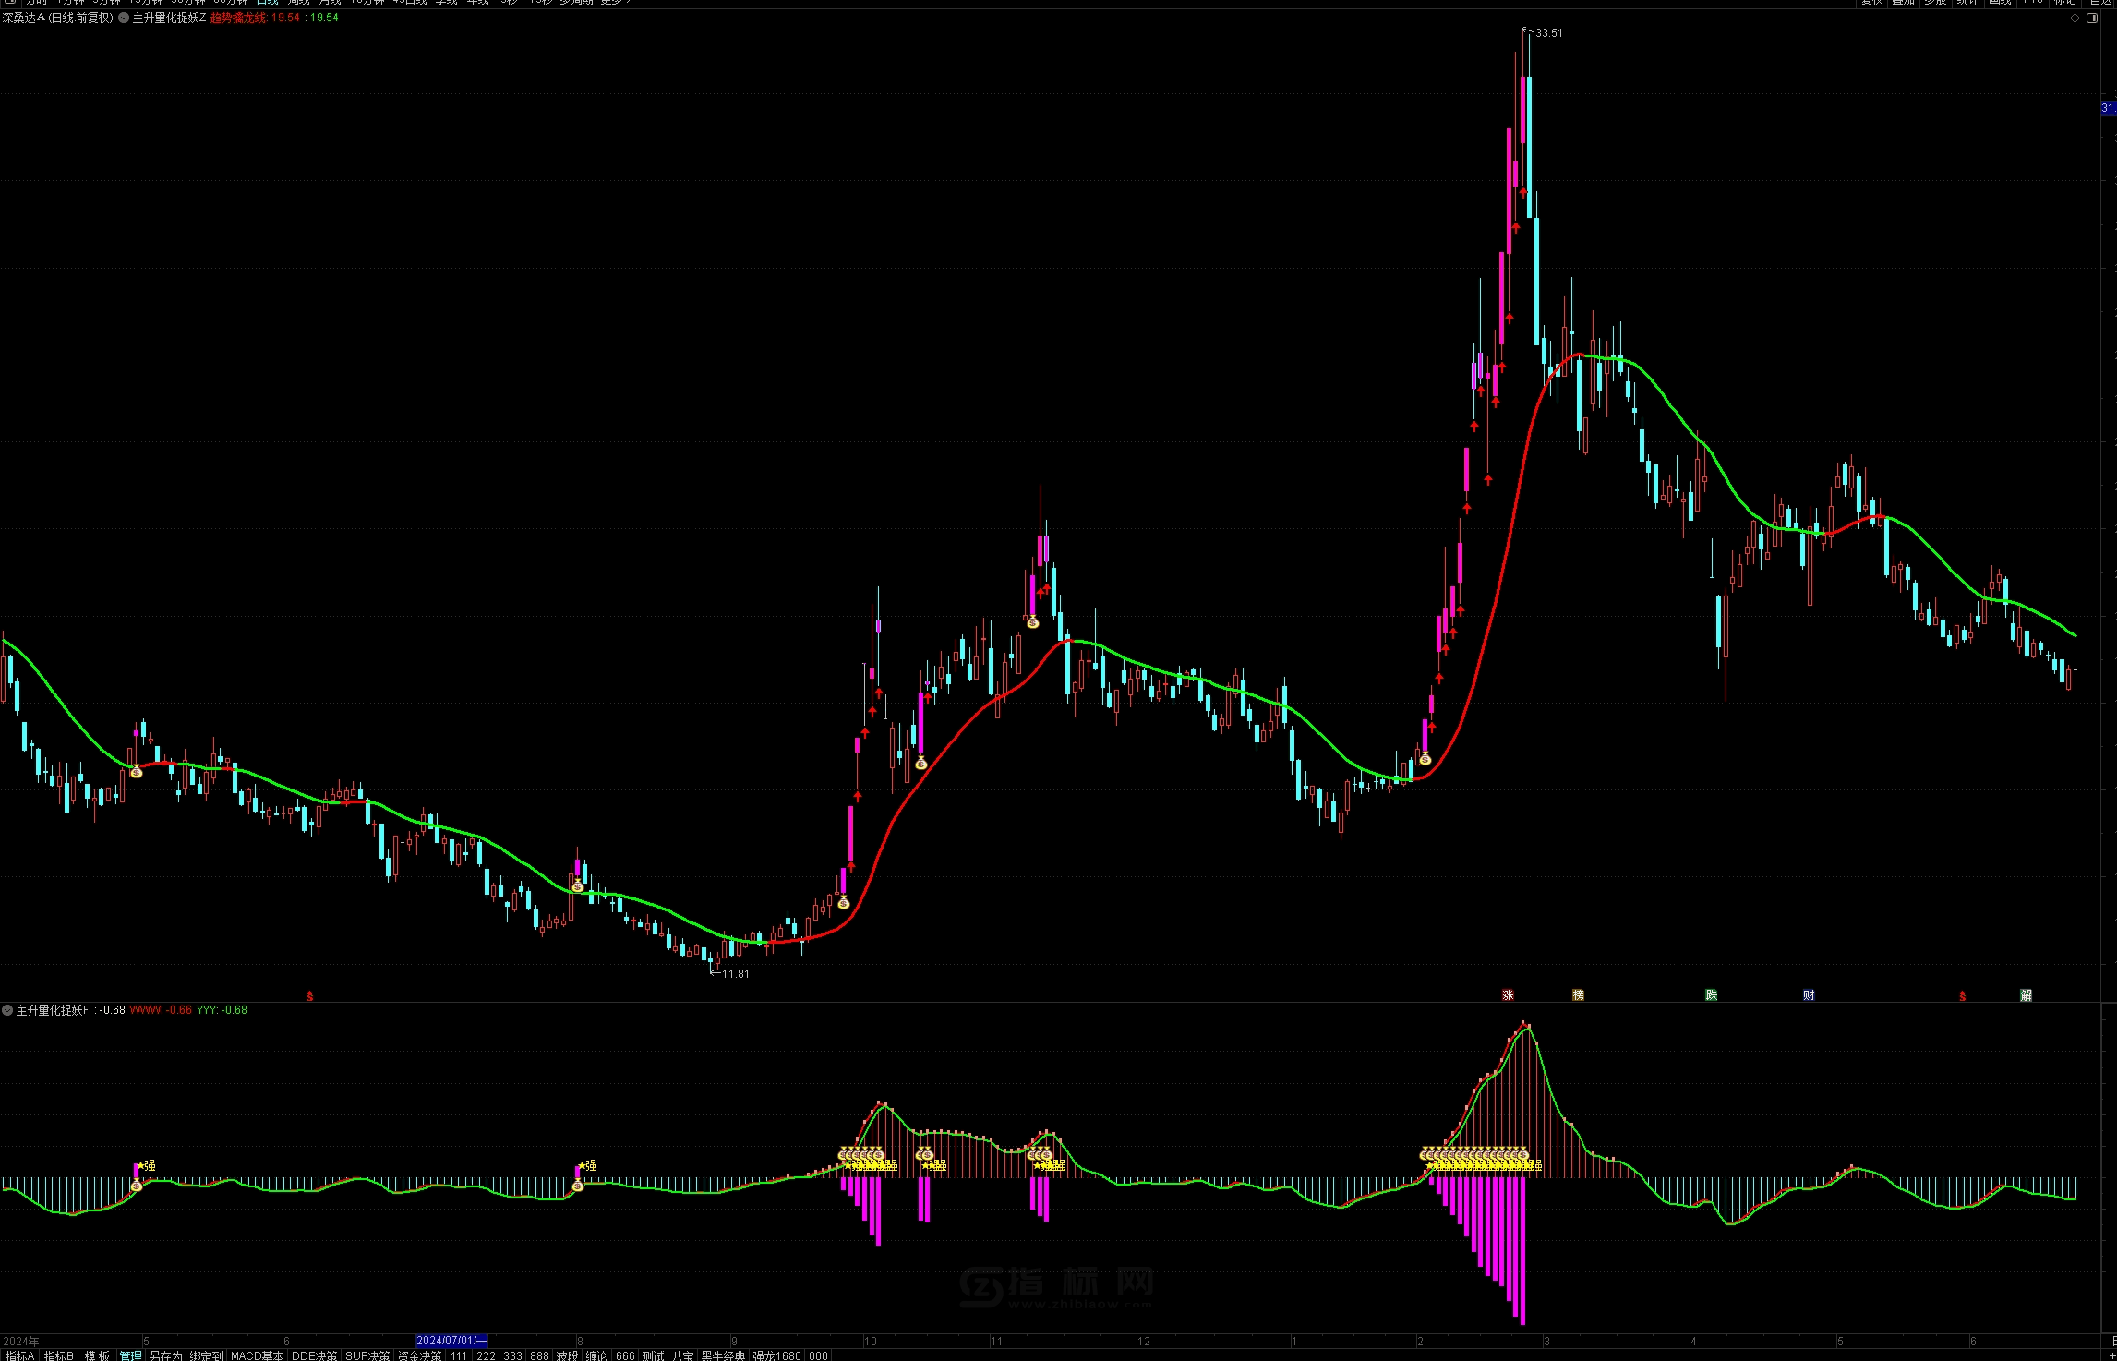Click month 9 marker on timeline
The height and width of the screenshot is (1361, 2117).
(x=734, y=1342)
